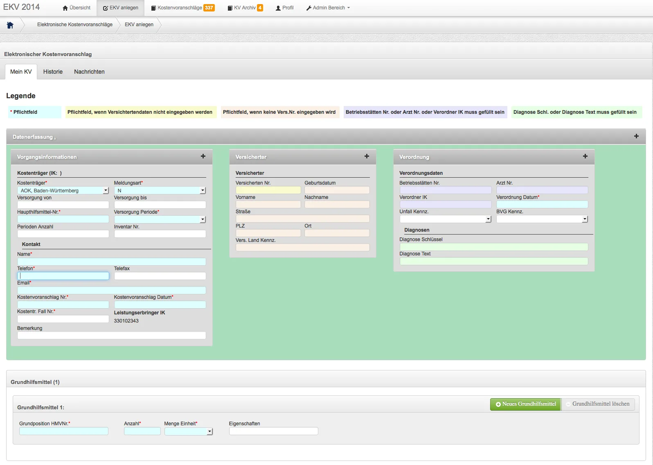The image size is (653, 465).
Task: Click the blue Pflichtfeld legend box
Action: point(35,112)
